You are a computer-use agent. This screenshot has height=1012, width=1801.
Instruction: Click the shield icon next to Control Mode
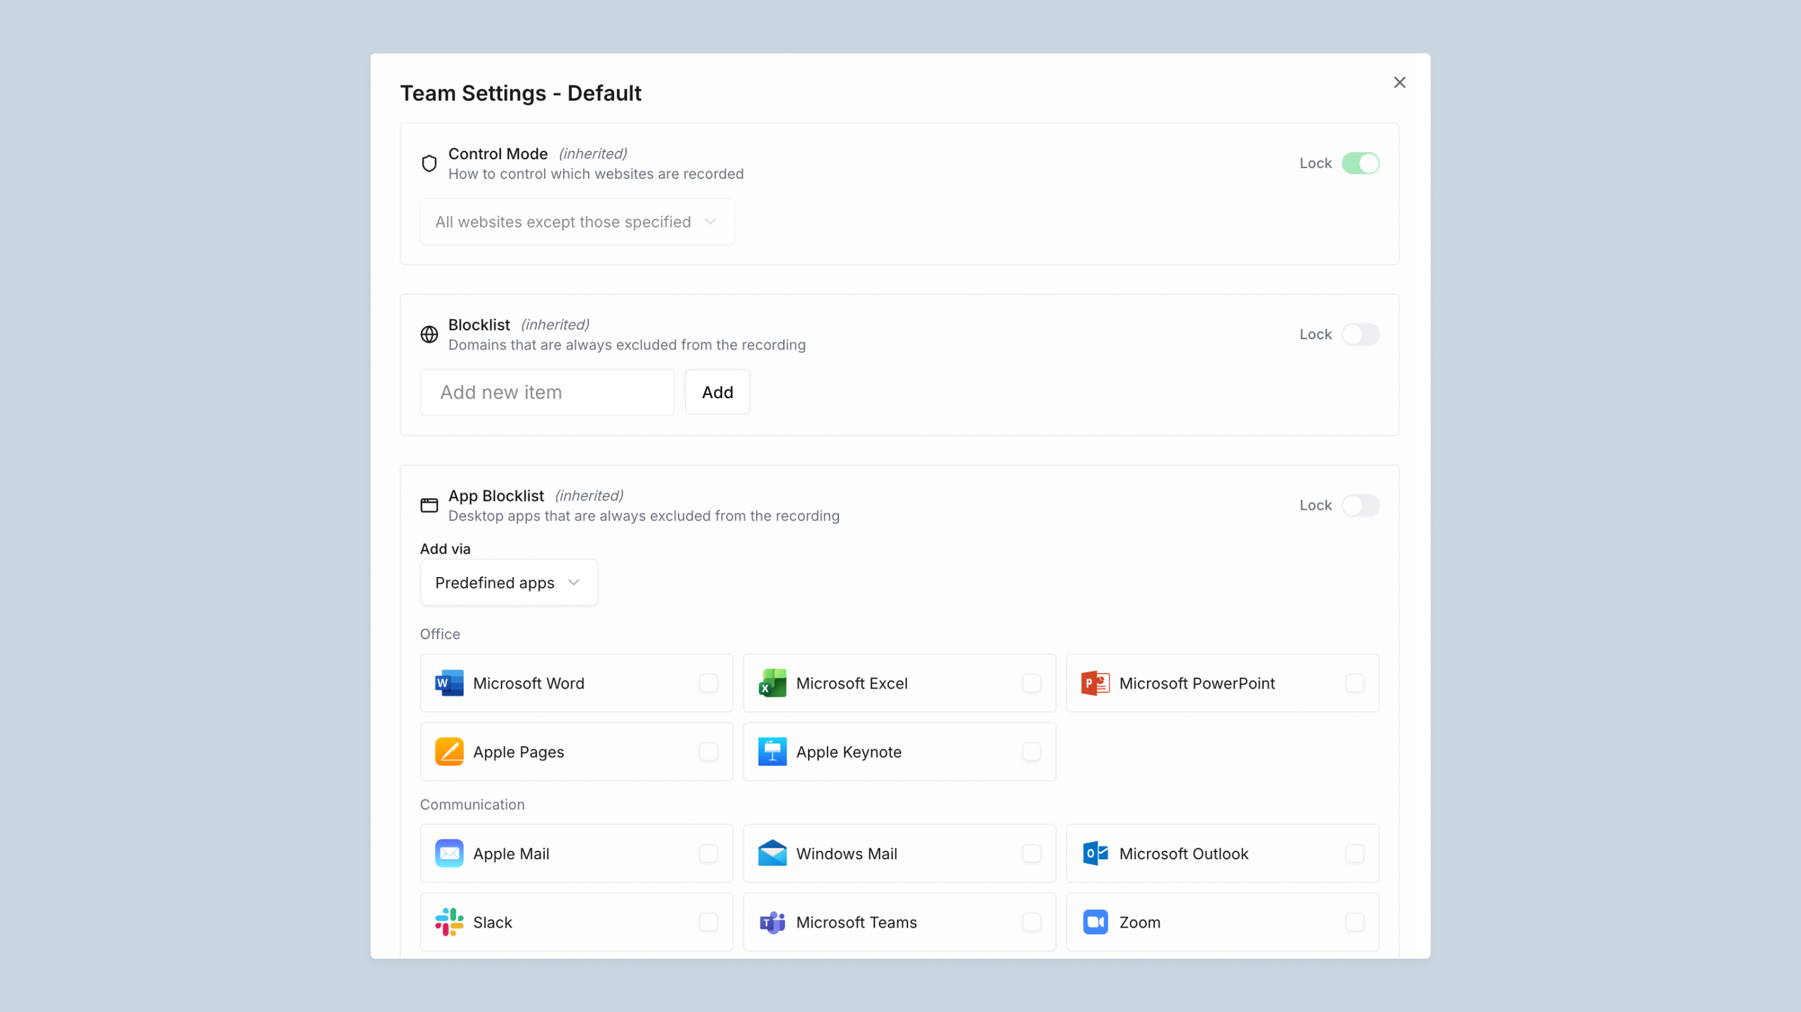[x=429, y=163]
